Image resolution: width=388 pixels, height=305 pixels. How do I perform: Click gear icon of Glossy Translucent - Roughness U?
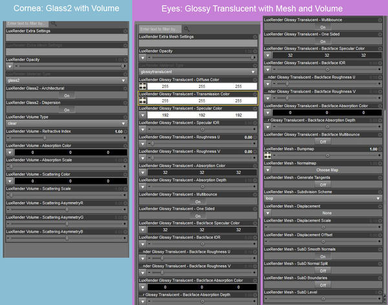click(x=255, y=137)
